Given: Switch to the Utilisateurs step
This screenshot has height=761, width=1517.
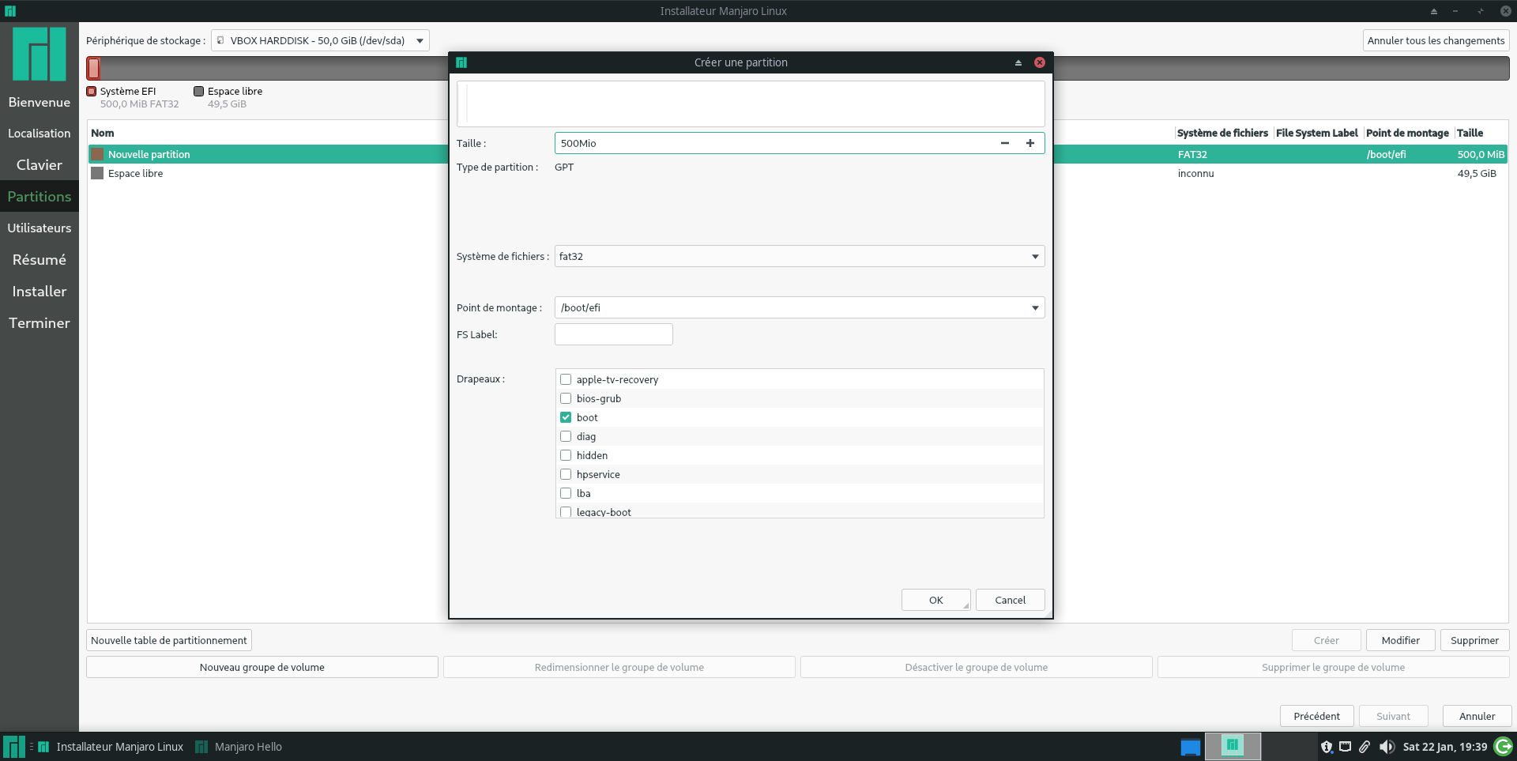Looking at the screenshot, I should coord(40,228).
